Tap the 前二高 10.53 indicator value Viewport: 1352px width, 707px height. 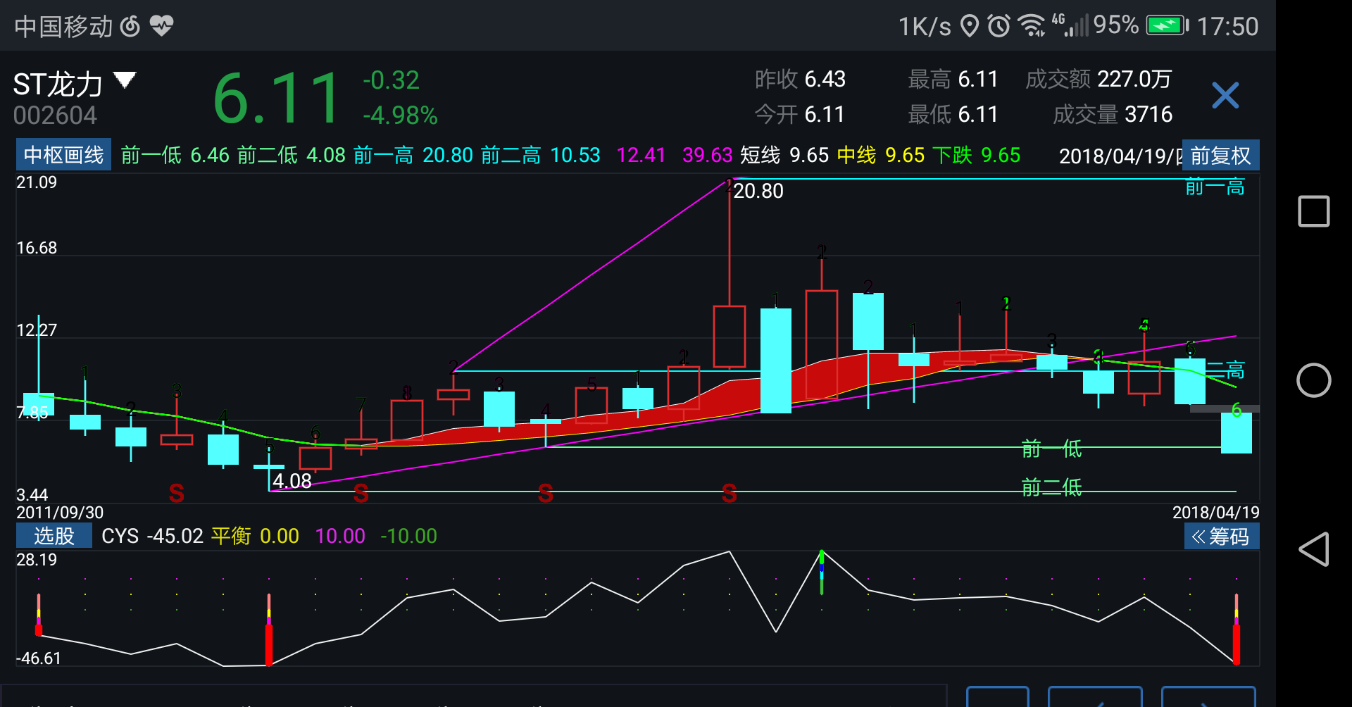pos(541,155)
